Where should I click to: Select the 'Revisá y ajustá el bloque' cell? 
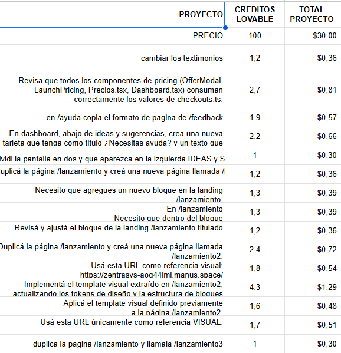[x=112, y=231]
